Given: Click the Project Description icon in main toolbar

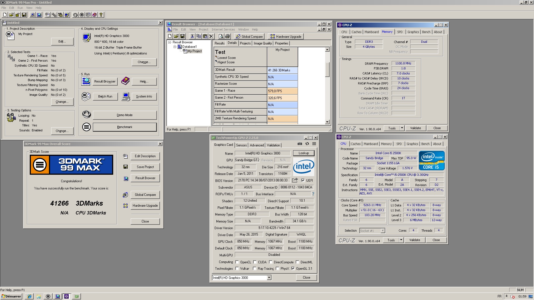Looking at the screenshot, I should [x=48, y=15].
